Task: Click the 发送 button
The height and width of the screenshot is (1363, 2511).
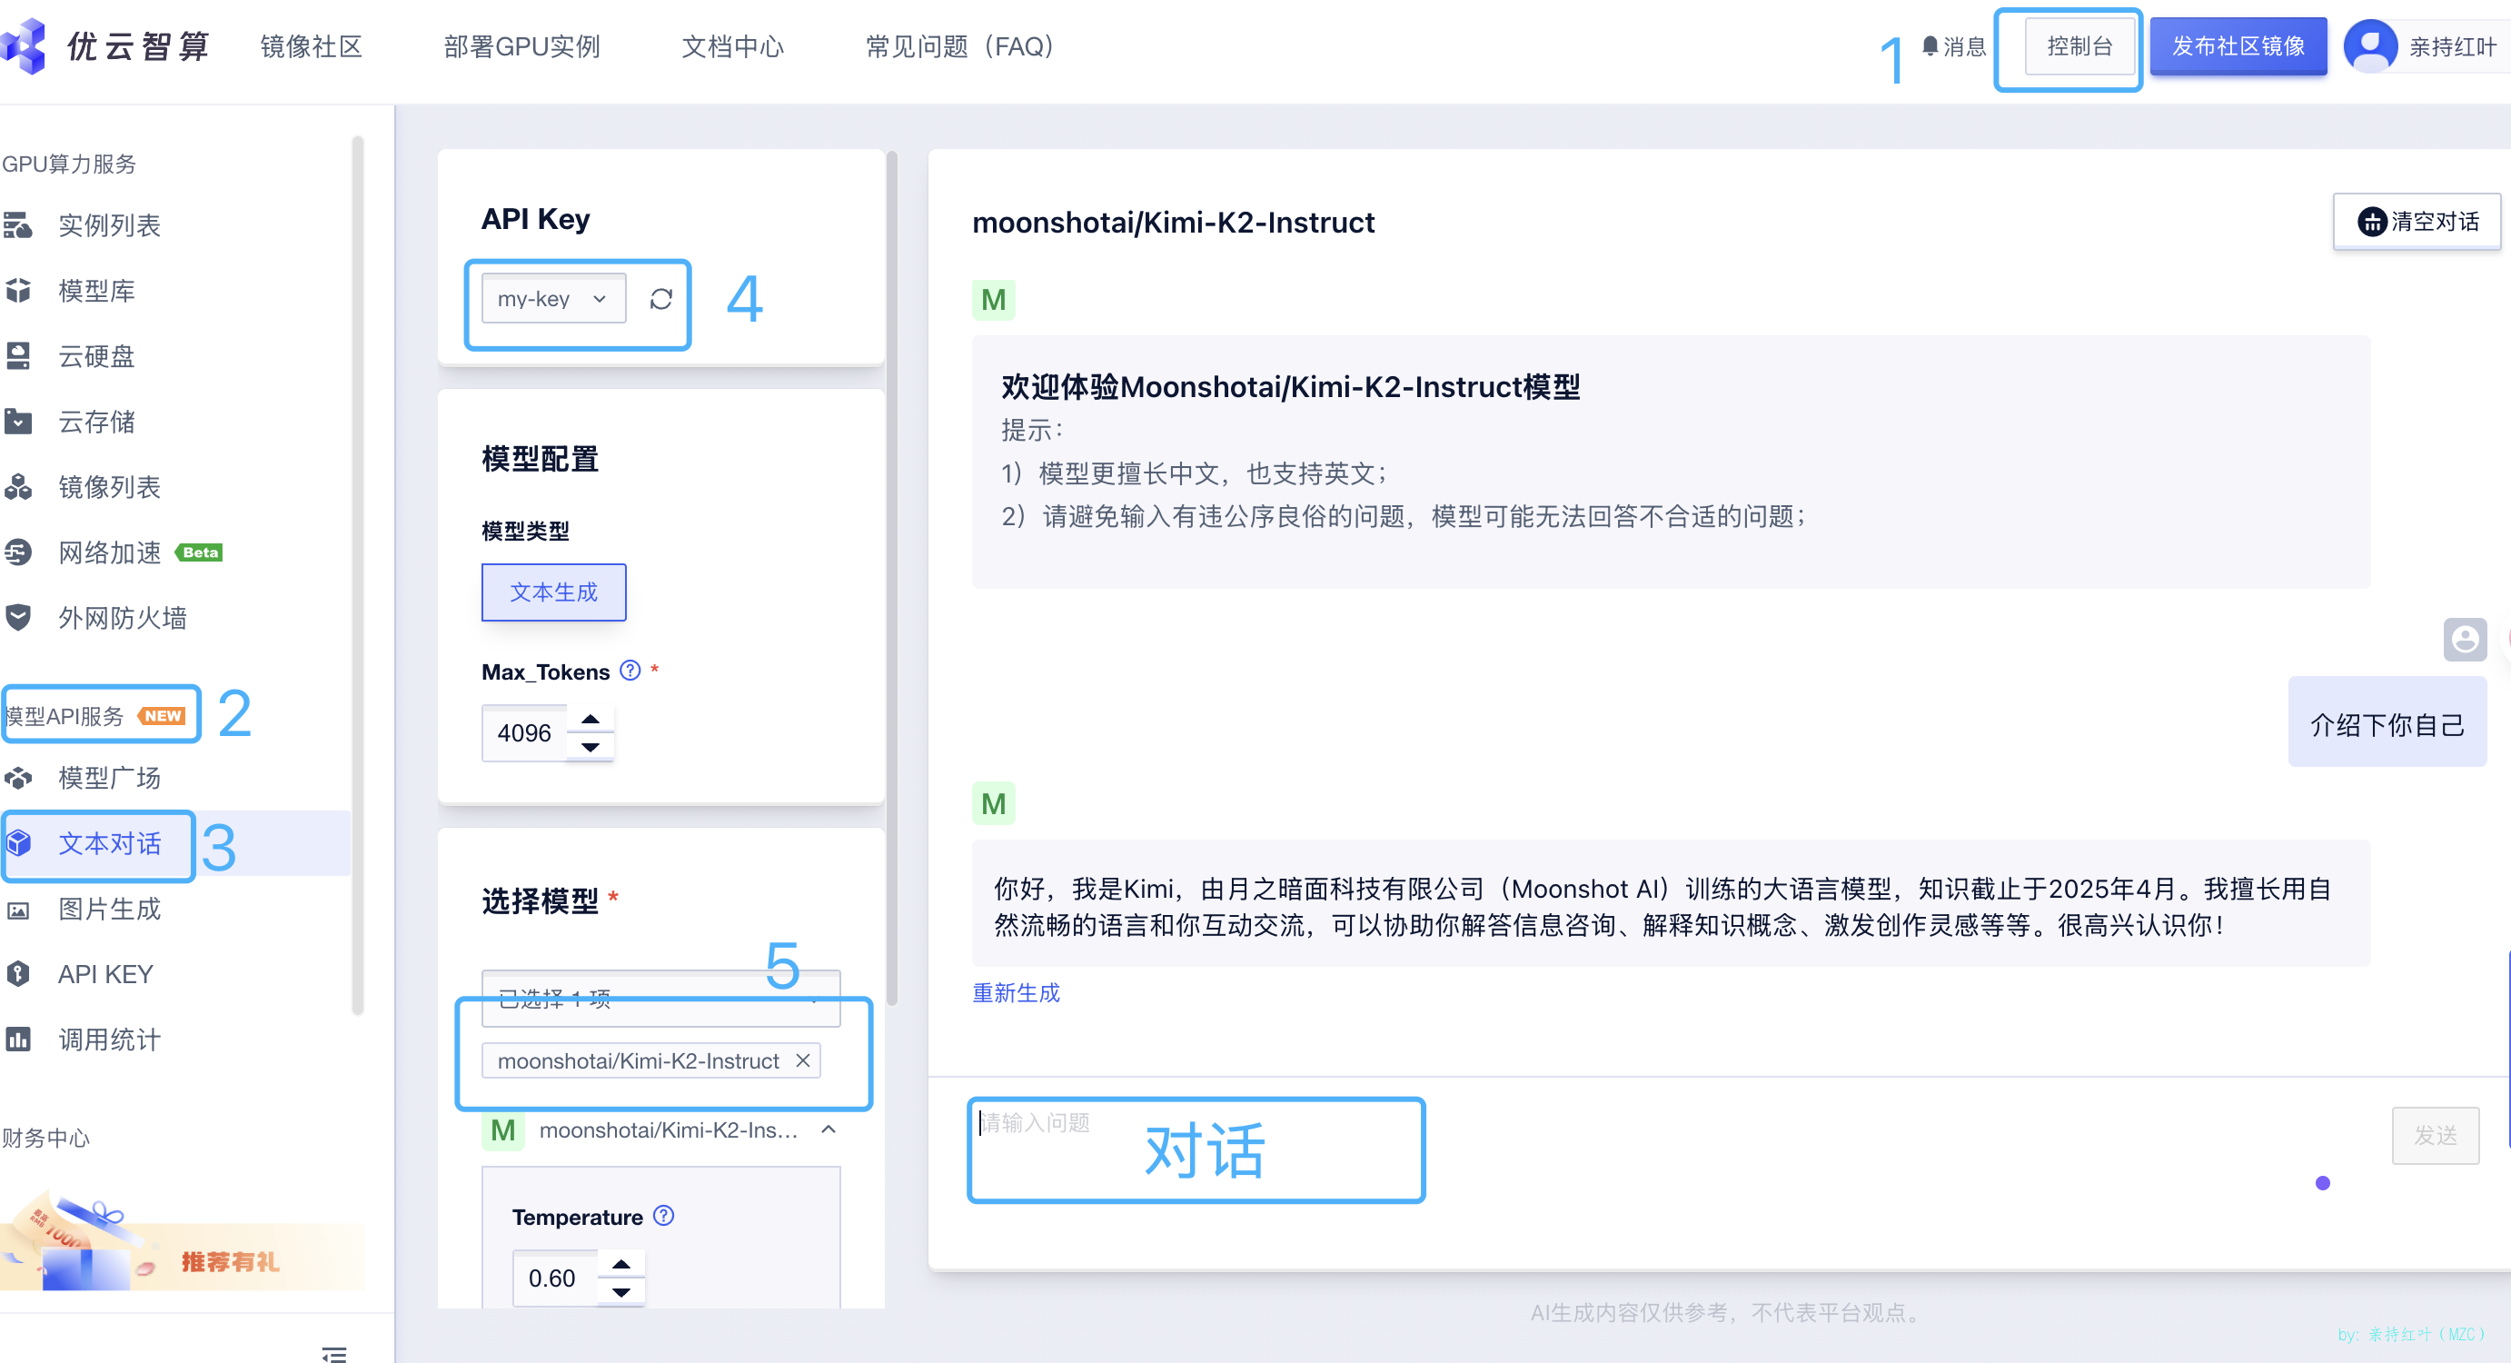Action: pos(2435,1135)
